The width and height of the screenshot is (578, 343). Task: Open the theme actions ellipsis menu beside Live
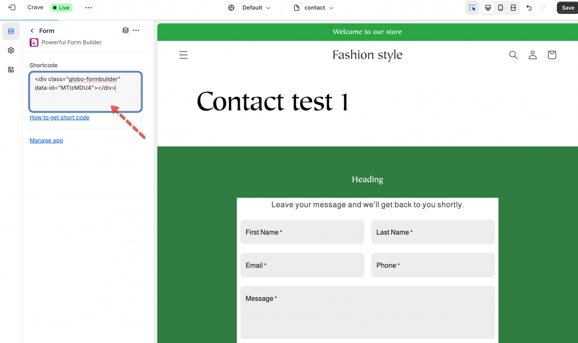tap(88, 8)
